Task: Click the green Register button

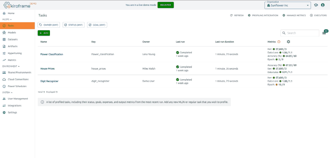Action: (x=166, y=5)
